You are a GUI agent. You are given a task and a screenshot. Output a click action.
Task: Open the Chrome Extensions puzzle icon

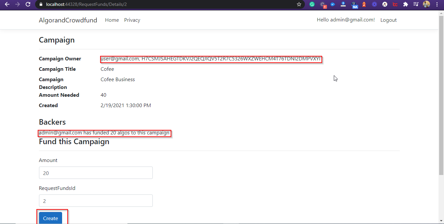pyautogui.click(x=405, y=5)
